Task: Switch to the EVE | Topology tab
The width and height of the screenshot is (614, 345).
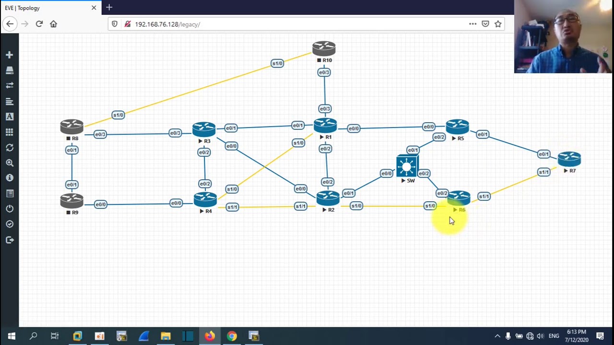Action: coord(50,8)
